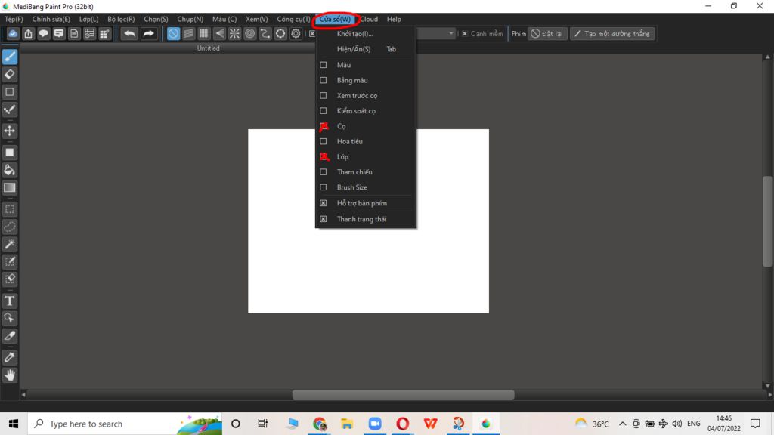Enable concentric circle snap
The width and height of the screenshot is (774, 435).
coord(249,33)
